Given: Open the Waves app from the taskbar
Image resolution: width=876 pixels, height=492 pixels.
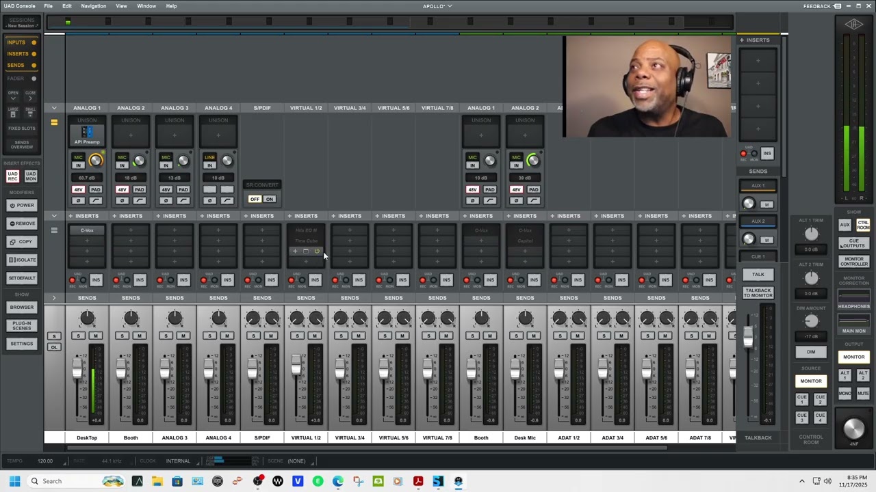Looking at the screenshot, I should [278, 481].
